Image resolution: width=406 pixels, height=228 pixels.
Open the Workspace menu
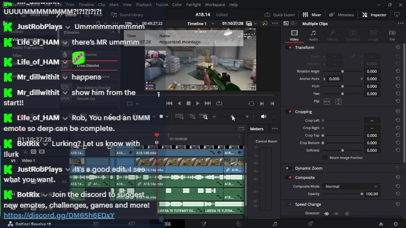pyautogui.click(x=215, y=4)
